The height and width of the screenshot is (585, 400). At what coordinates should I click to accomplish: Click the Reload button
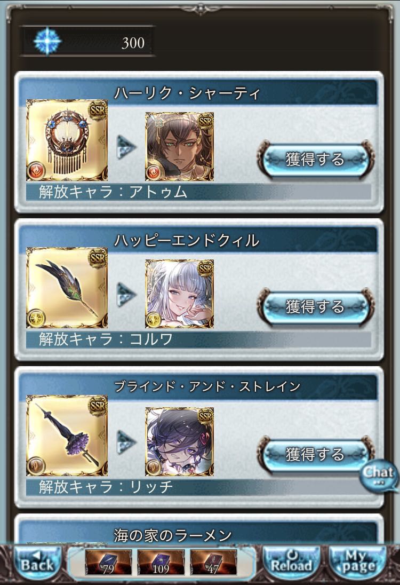click(x=291, y=562)
